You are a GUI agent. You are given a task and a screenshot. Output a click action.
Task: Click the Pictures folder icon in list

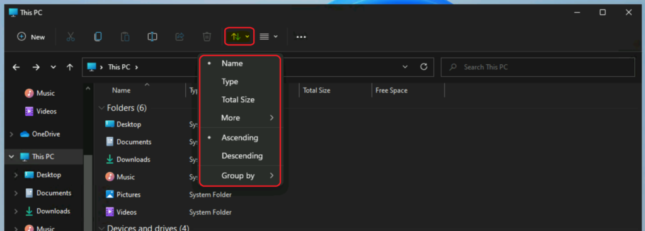tap(110, 194)
